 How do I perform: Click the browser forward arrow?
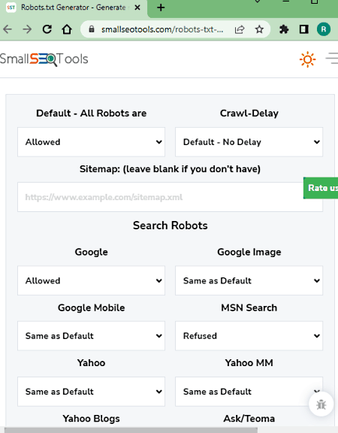[27, 29]
